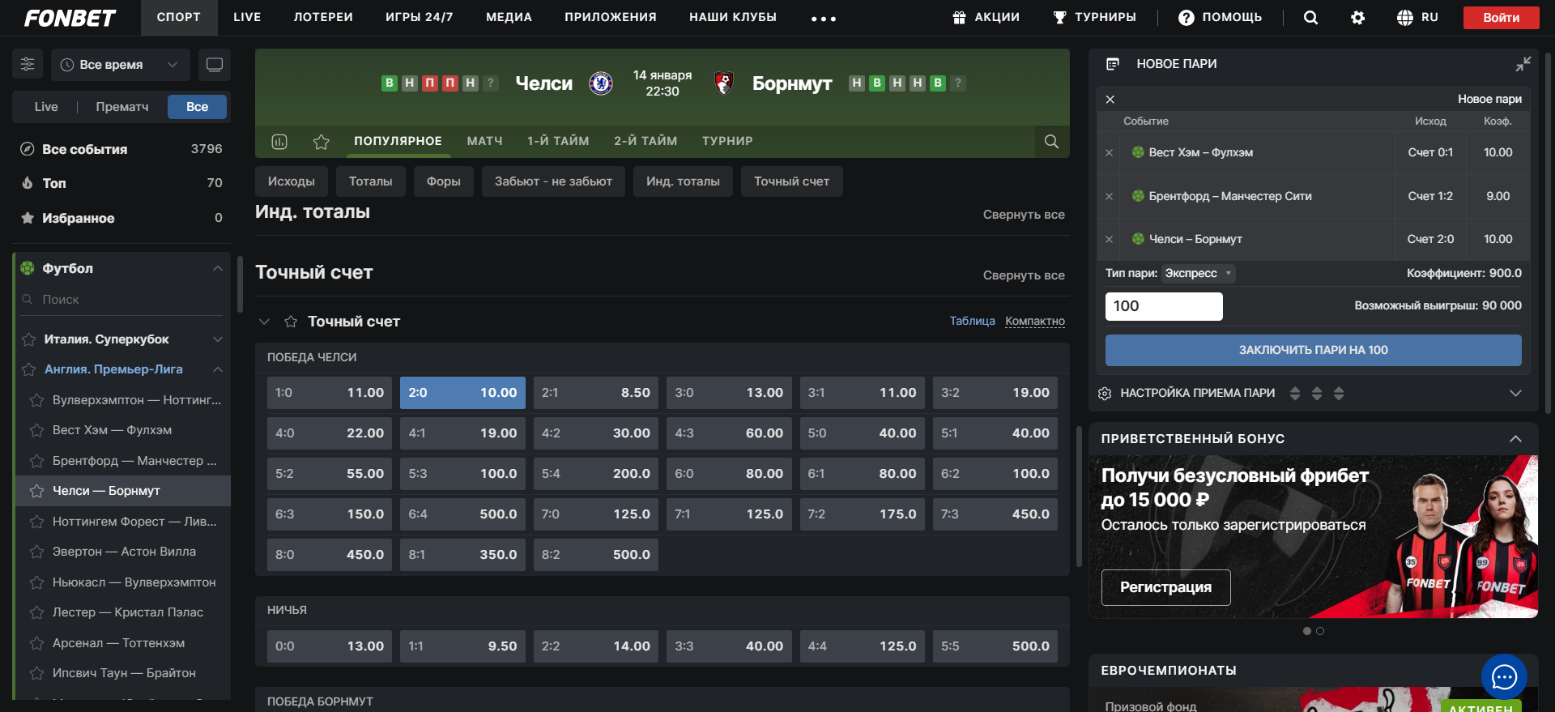1555x712 pixels.
Task: Click the bet amount input field
Action: pos(1164,307)
